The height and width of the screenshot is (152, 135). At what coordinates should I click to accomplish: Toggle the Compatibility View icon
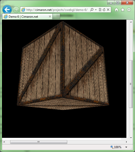[100, 10]
